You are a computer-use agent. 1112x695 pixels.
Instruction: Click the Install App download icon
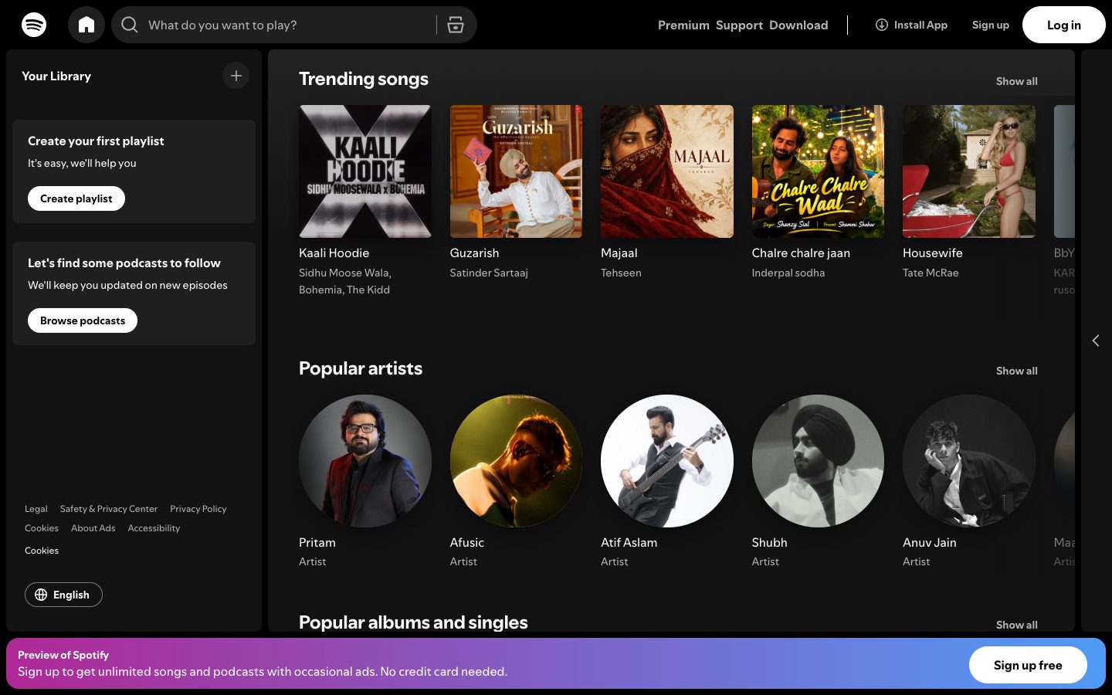point(881,25)
